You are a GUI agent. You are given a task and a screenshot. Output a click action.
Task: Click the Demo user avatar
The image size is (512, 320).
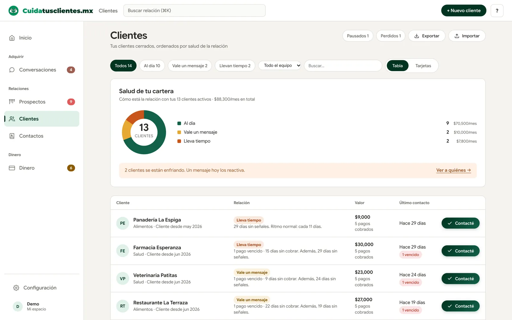click(x=18, y=307)
